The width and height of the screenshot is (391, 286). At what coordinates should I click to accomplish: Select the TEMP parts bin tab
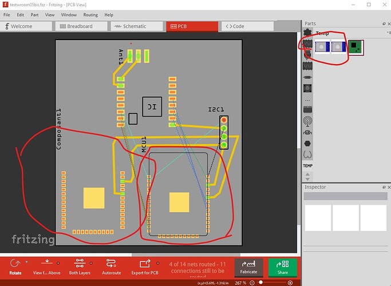tap(308, 166)
